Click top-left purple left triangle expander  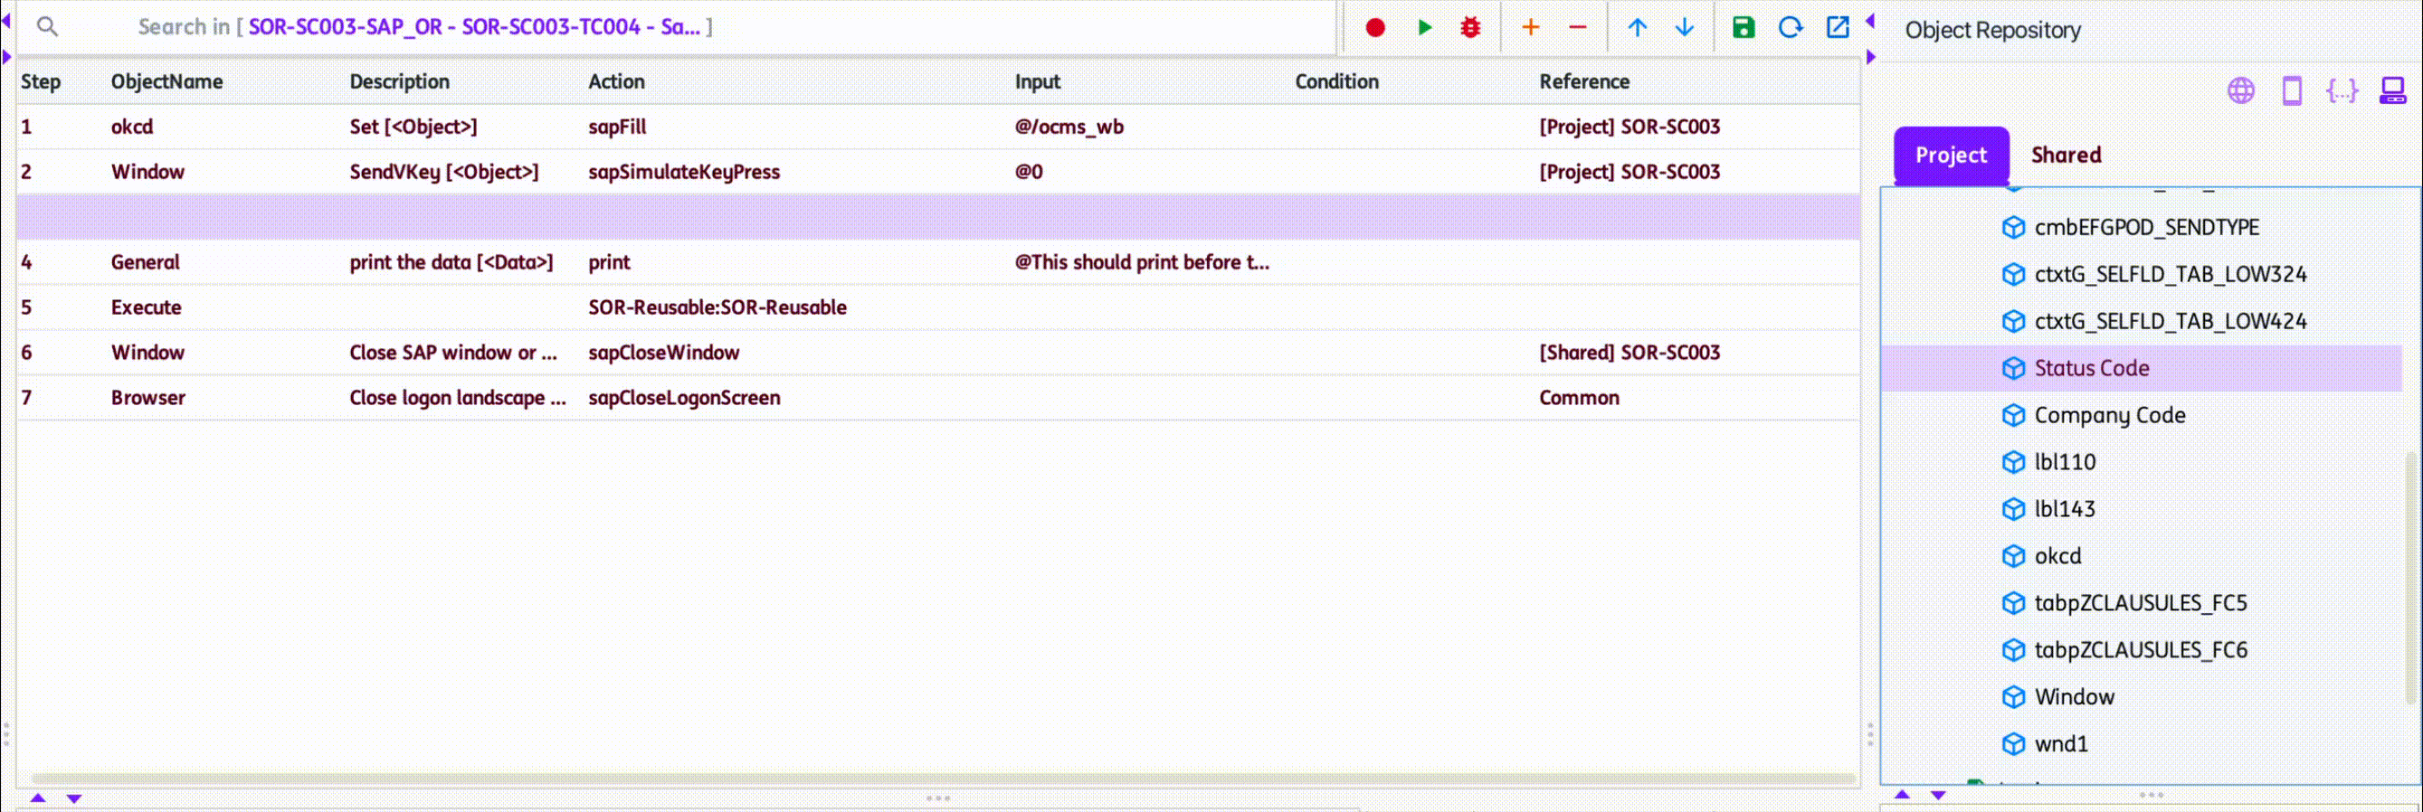(x=6, y=21)
